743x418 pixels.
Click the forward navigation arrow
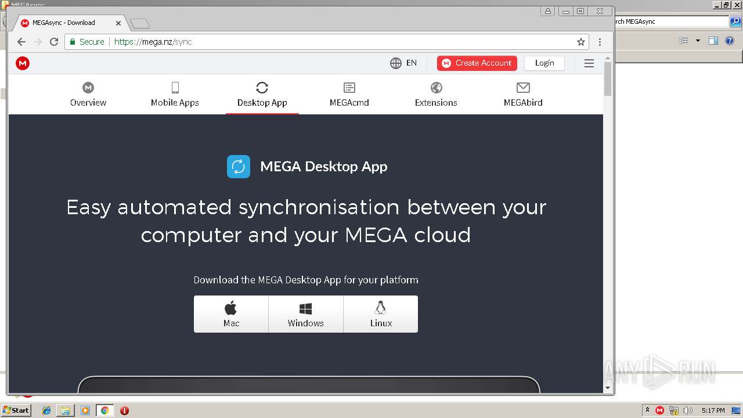click(x=38, y=42)
